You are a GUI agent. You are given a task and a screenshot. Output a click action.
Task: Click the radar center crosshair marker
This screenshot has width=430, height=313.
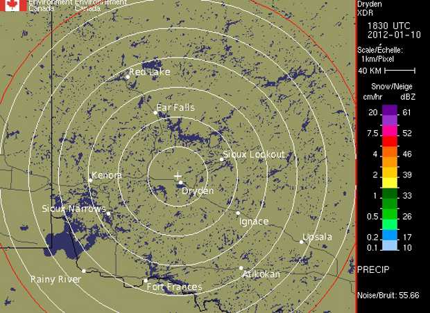point(178,176)
